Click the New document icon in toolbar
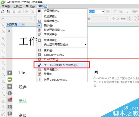The image size is (139, 117). coord(3,12)
